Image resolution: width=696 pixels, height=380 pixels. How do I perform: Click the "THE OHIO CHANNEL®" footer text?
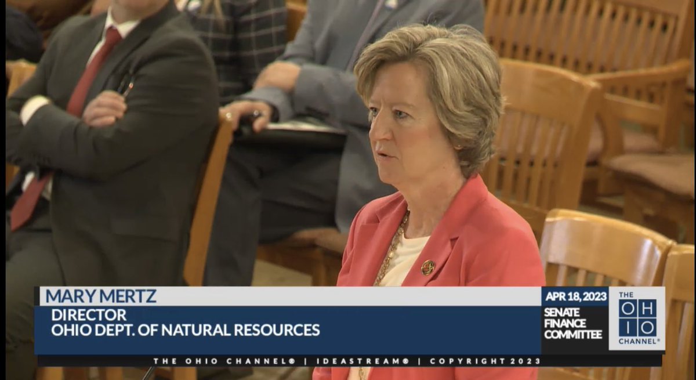pyautogui.click(x=224, y=361)
